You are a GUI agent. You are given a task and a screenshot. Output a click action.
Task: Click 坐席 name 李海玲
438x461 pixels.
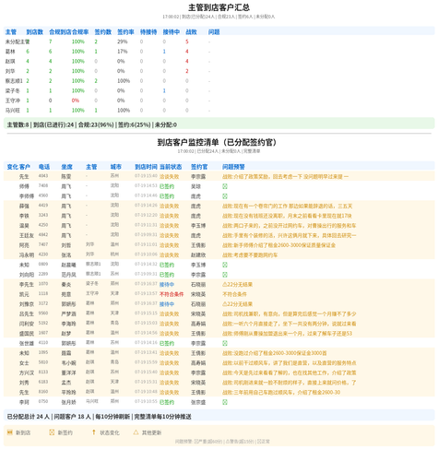coord(68,324)
